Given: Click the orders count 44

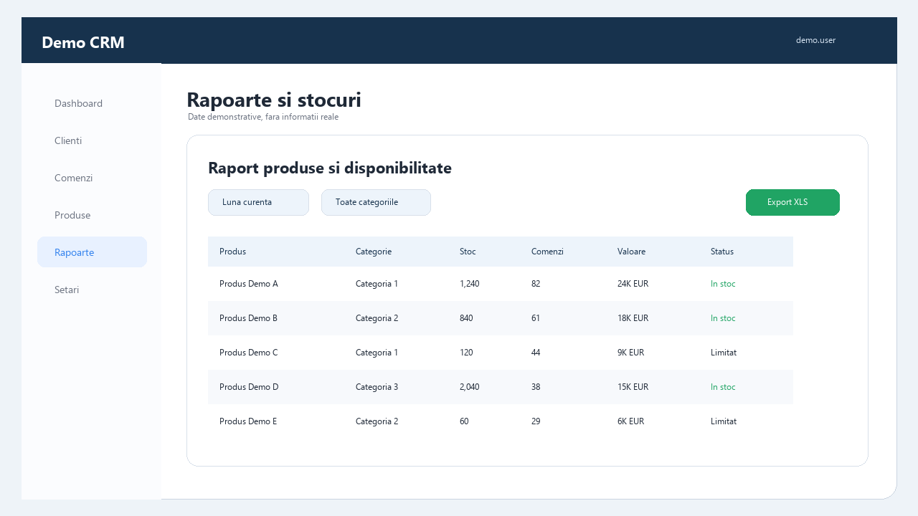Looking at the screenshot, I should [536, 353].
